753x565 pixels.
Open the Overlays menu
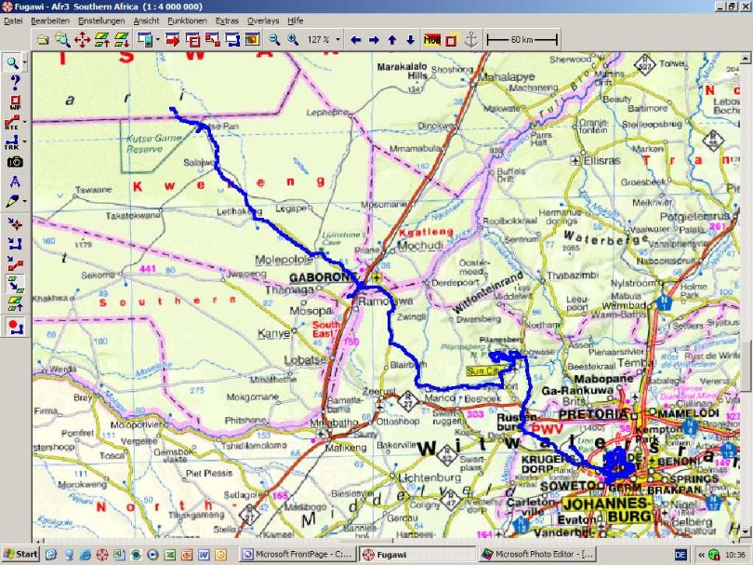[x=263, y=20]
